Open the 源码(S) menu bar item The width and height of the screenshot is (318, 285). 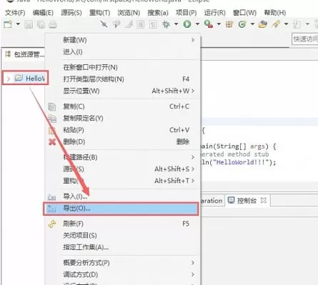click(x=71, y=13)
